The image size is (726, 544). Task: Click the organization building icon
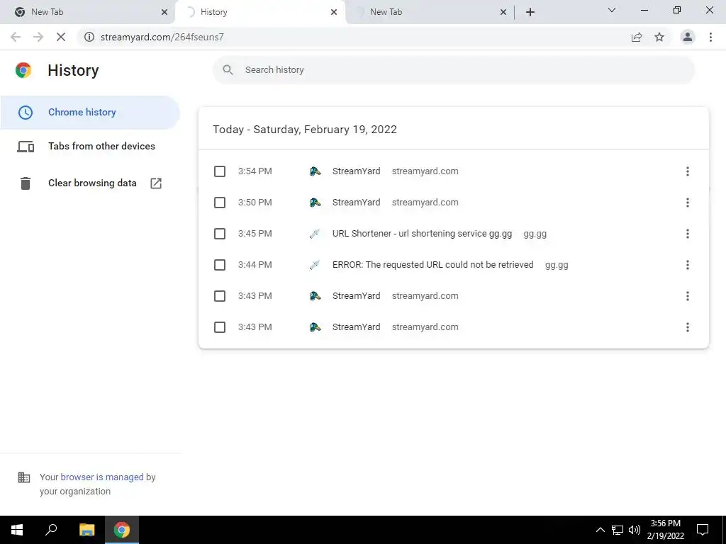coord(24,477)
